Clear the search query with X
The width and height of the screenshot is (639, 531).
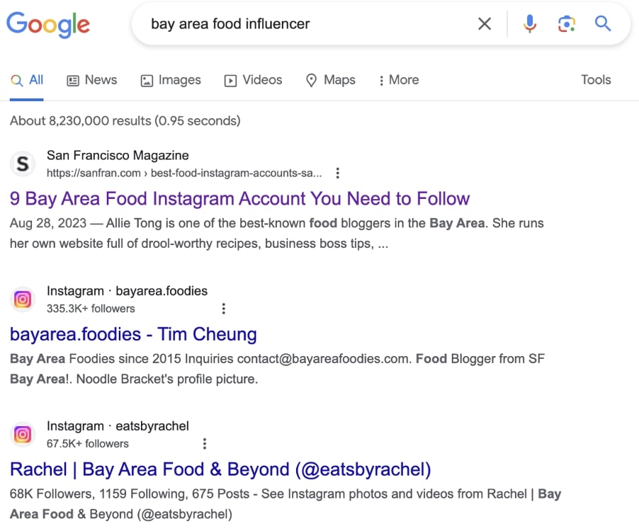click(485, 24)
